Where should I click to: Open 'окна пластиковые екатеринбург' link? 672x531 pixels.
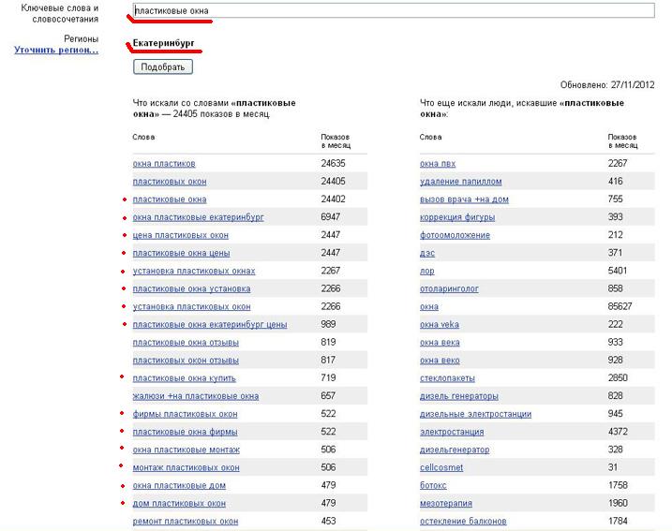pos(198,217)
